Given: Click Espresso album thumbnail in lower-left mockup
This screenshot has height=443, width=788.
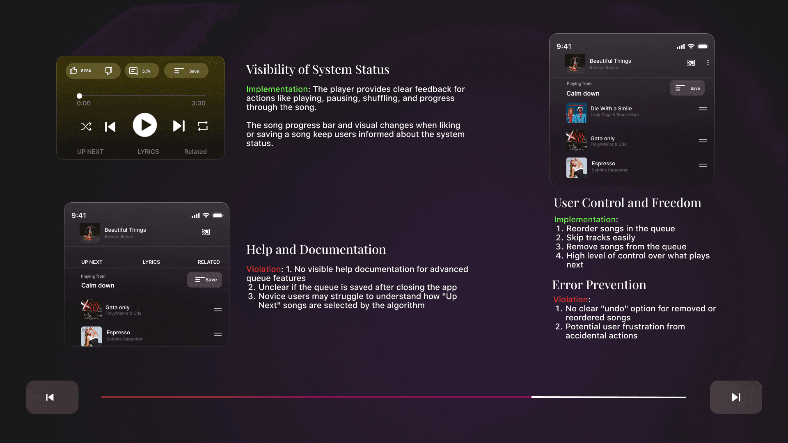Looking at the screenshot, I should [x=92, y=336].
